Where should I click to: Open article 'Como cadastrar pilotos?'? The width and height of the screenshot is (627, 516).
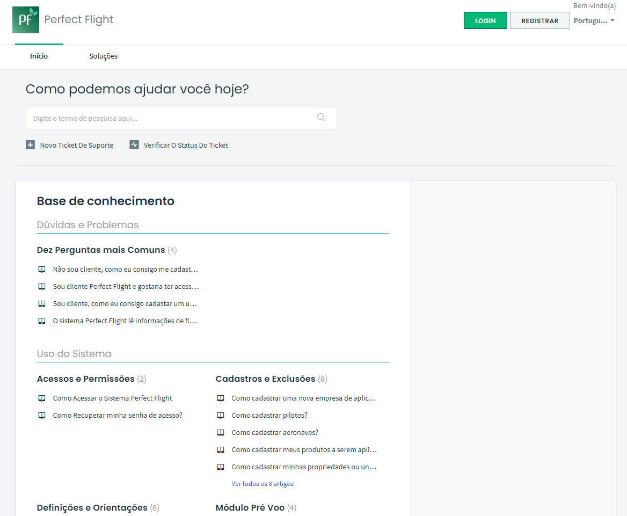coord(269,415)
